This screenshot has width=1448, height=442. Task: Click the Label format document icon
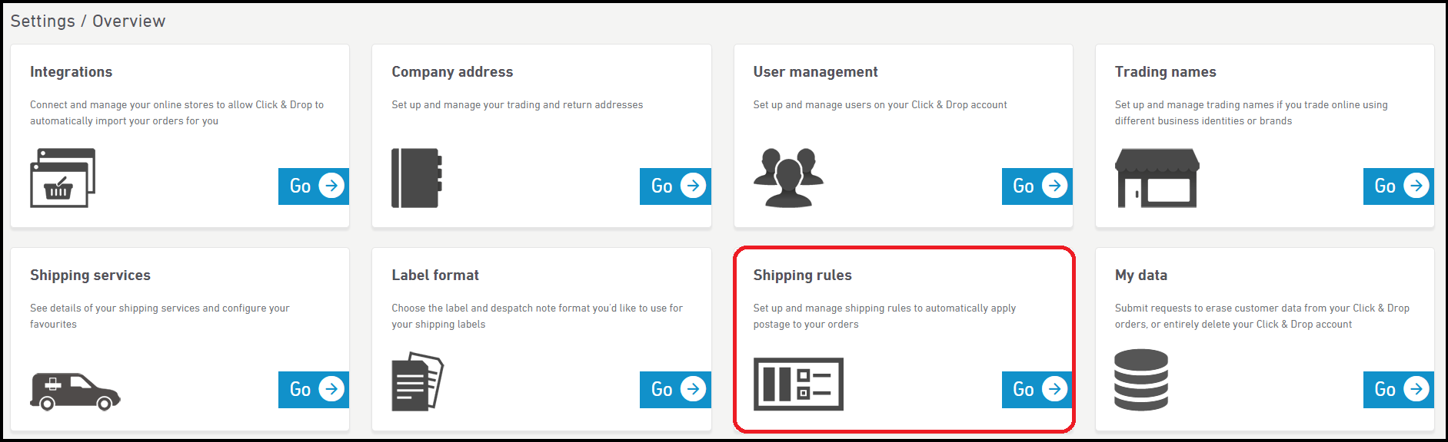(x=417, y=381)
